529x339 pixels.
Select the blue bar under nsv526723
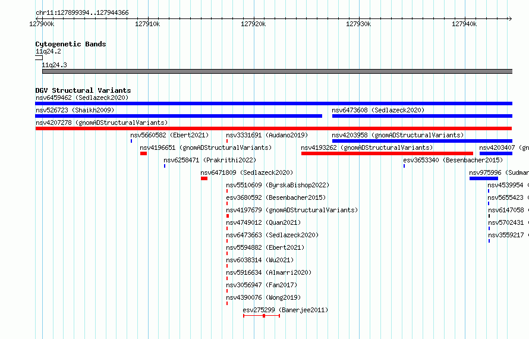(x=178, y=116)
